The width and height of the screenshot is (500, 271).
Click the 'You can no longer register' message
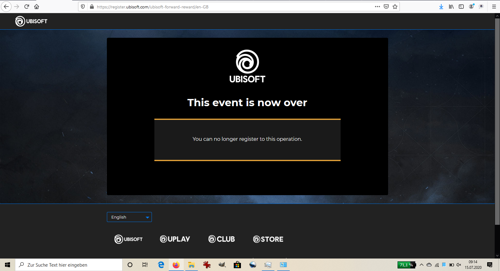pyautogui.click(x=247, y=139)
